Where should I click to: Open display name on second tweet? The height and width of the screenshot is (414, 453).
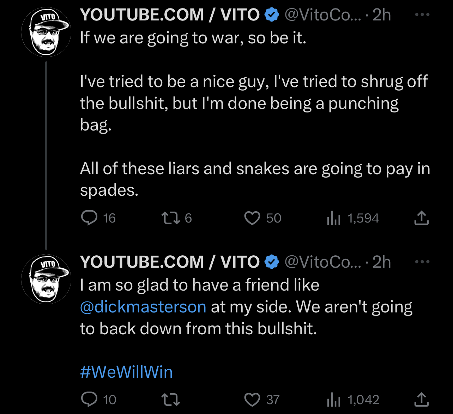pos(170,262)
